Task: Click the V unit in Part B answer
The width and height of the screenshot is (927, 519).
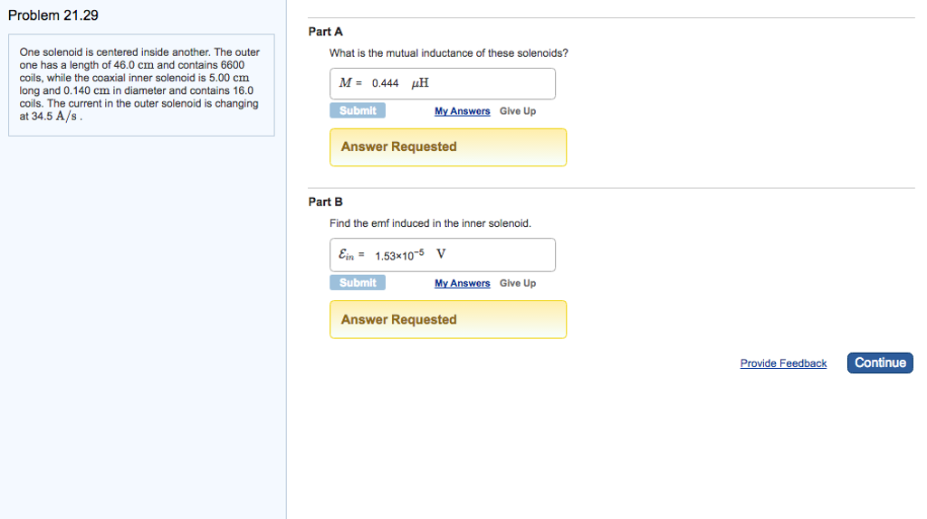Action: 441,254
